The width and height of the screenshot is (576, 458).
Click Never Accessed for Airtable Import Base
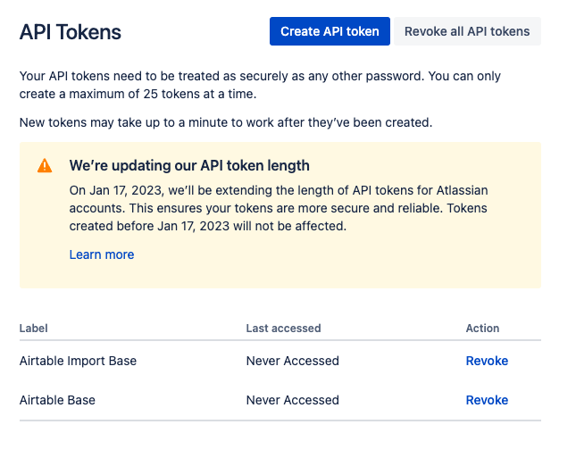pos(292,361)
